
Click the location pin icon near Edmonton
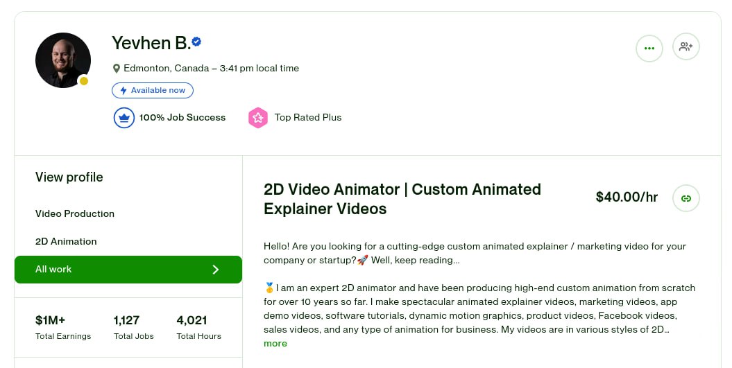click(117, 69)
